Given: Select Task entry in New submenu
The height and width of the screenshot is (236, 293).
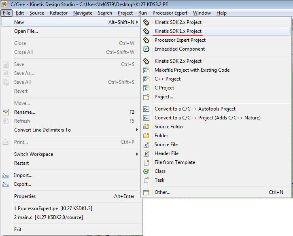Looking at the screenshot, I should point(216,180).
